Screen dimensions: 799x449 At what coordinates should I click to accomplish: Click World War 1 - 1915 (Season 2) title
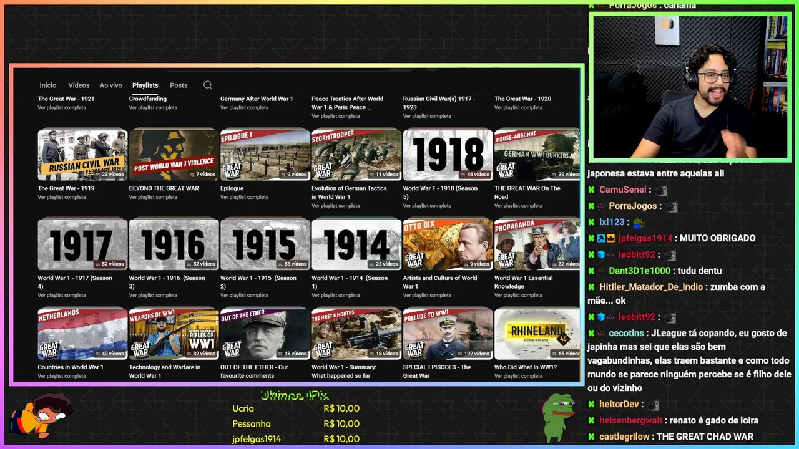(258, 282)
